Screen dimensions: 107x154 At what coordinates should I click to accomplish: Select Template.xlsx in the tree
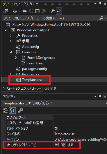pyautogui.click(x=32, y=80)
